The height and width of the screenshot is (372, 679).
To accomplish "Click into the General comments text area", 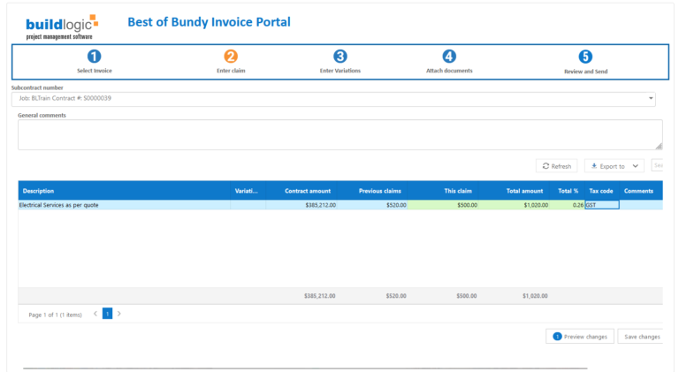I will (x=339, y=135).
